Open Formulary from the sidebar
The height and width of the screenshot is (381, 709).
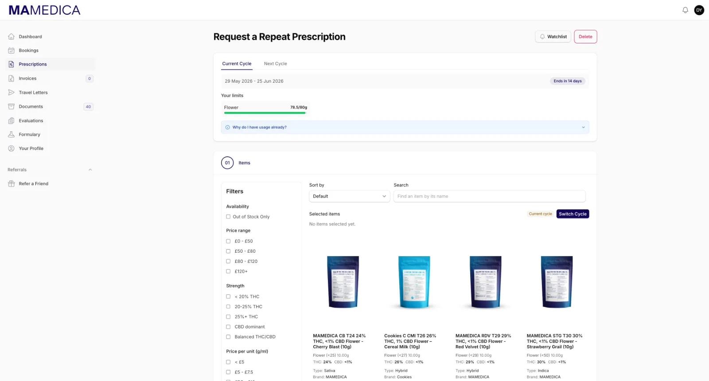click(x=51, y=135)
